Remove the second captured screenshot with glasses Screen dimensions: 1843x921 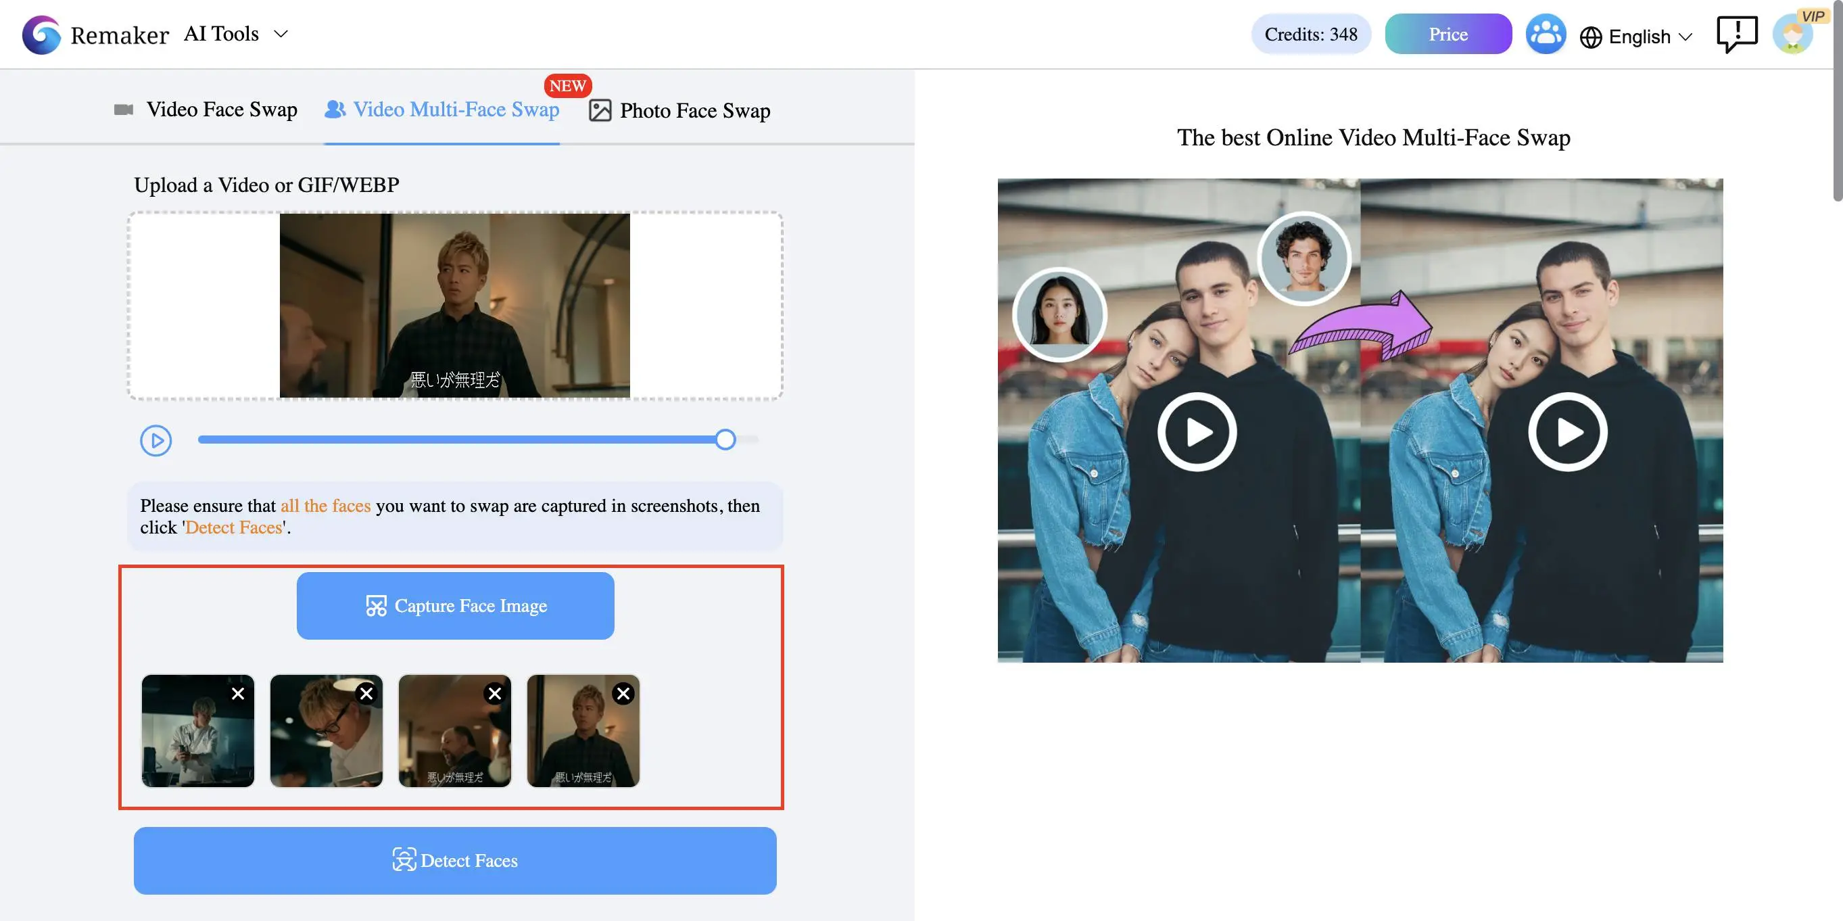click(366, 692)
